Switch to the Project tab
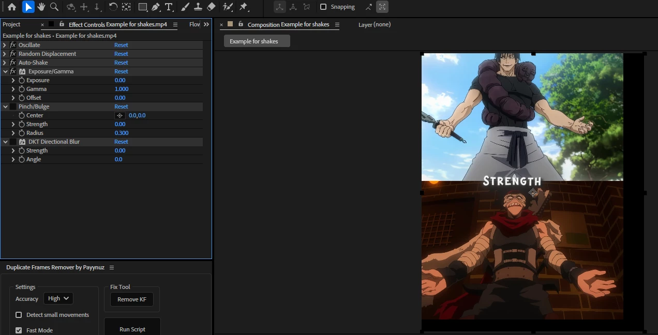Screen dimensions: 658x335 (11, 24)
